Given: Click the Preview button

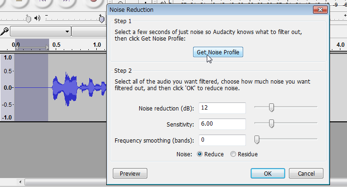Looking at the screenshot, I should point(130,173).
